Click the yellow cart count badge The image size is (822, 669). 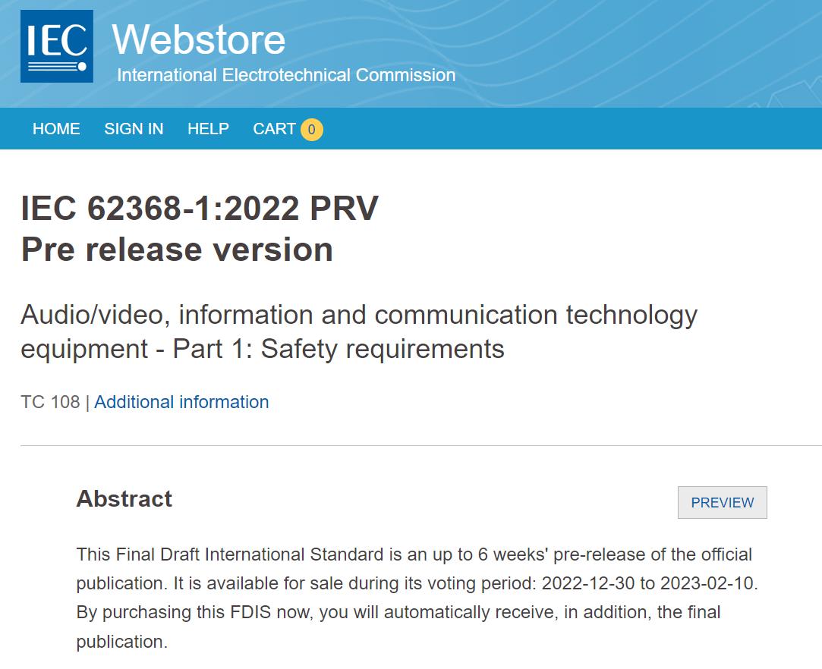311,130
